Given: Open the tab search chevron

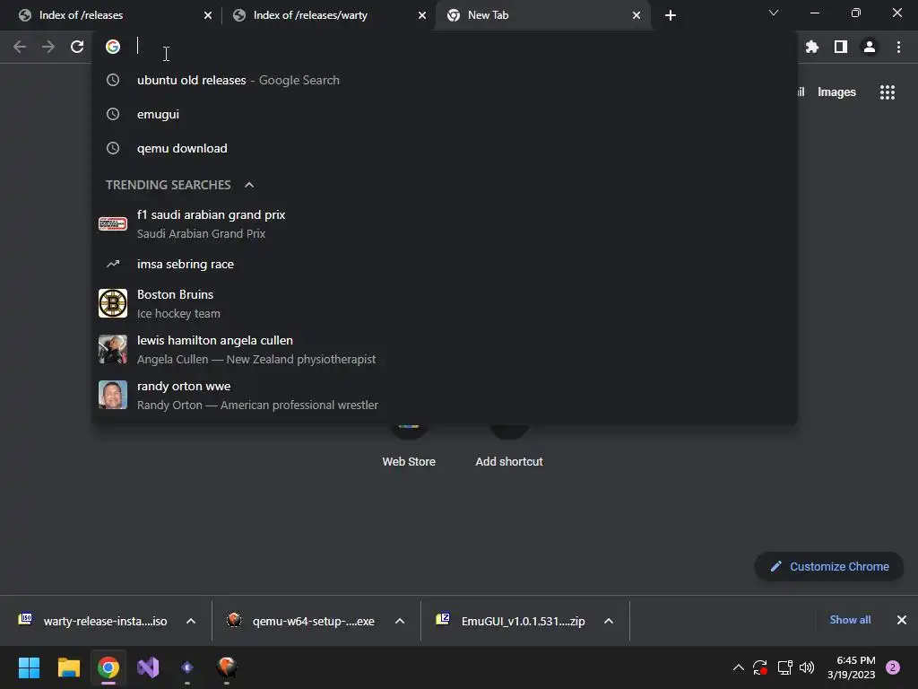Looking at the screenshot, I should (x=774, y=13).
